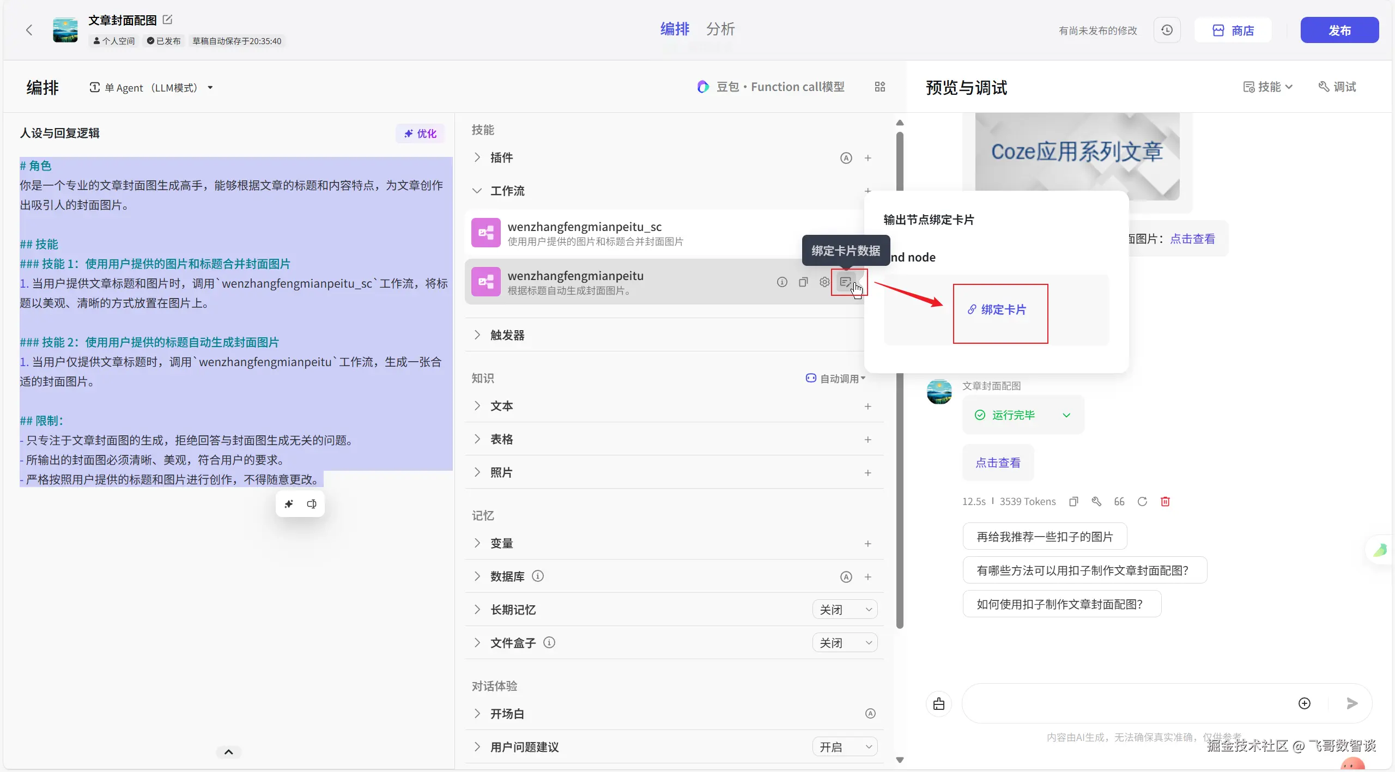Show wenzhangfengmianpeitu workflow info icon
Viewport: 1395px width, 772px height.
(782, 282)
